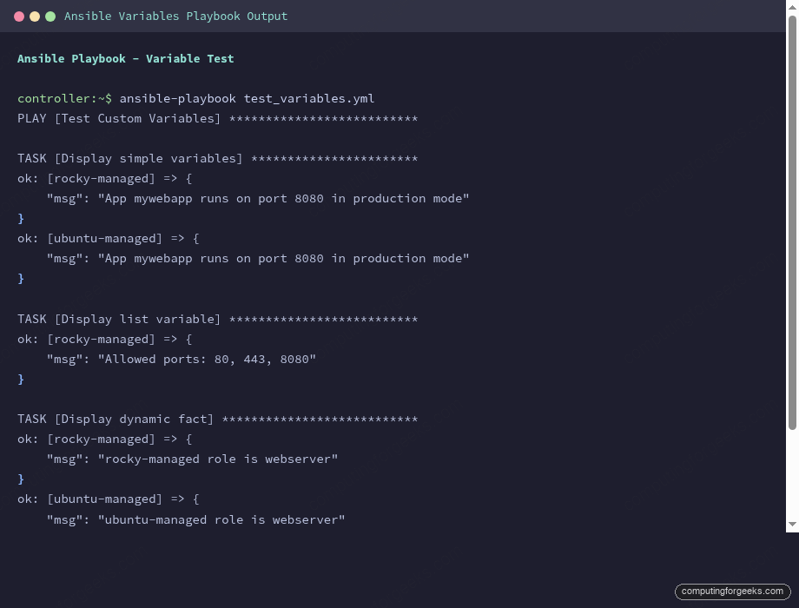The image size is (799, 608).
Task: Open the computingforgeeks.com watermark link
Action: pyautogui.click(x=732, y=591)
